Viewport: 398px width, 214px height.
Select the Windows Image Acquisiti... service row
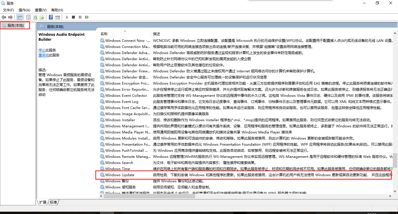click(x=246, y=114)
